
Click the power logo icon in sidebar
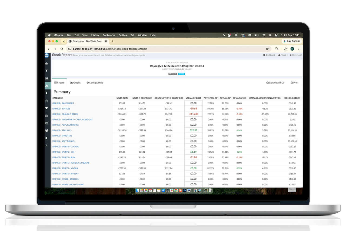pos(46,55)
